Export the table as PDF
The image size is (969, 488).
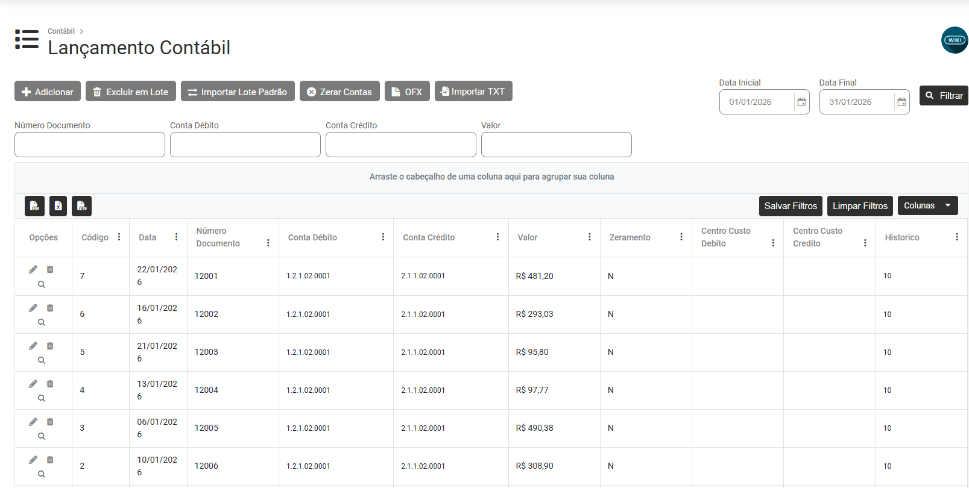[34, 206]
